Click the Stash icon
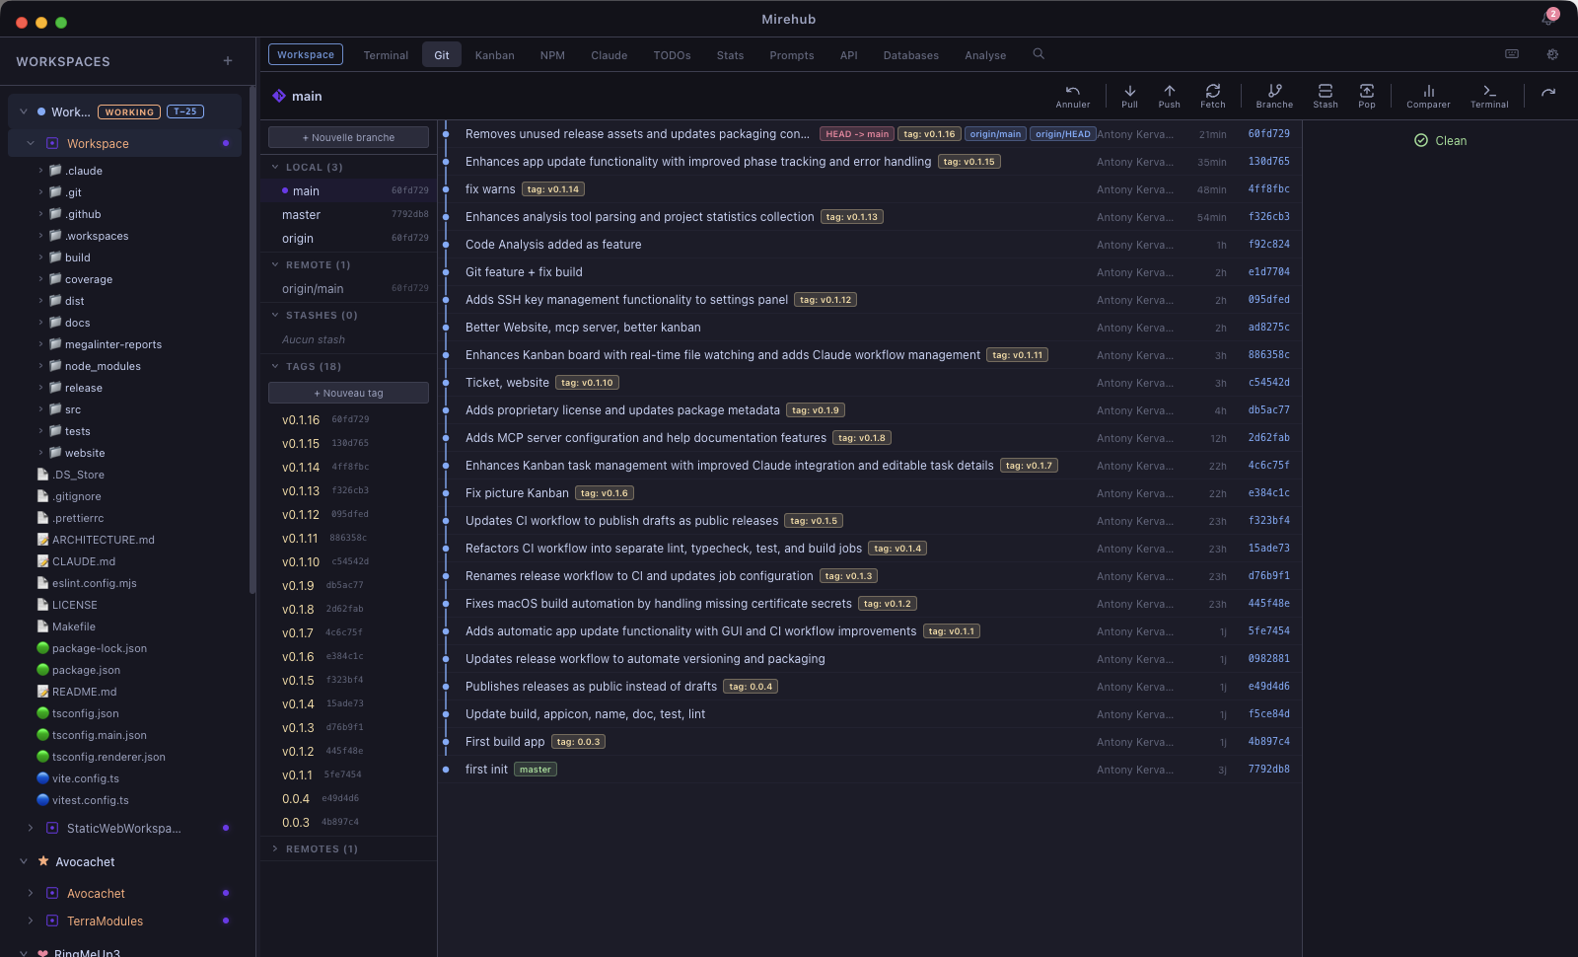The height and width of the screenshot is (957, 1578). 1325,95
